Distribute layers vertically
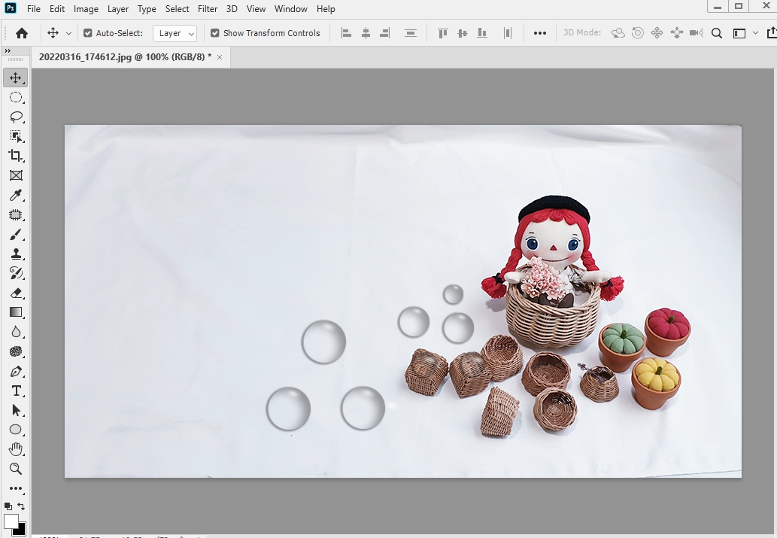The image size is (777, 538). click(410, 33)
